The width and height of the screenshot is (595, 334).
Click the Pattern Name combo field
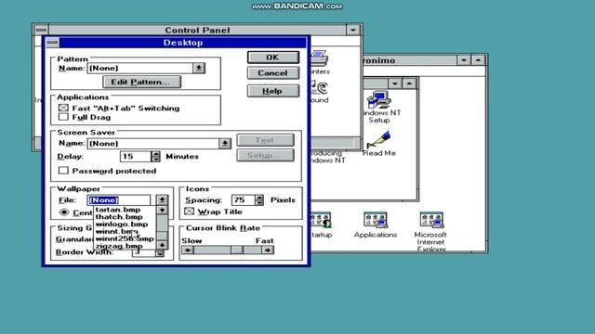coord(140,68)
